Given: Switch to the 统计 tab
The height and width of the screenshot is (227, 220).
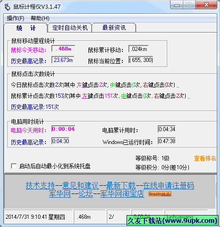Looking at the screenshot, I should [26, 28].
